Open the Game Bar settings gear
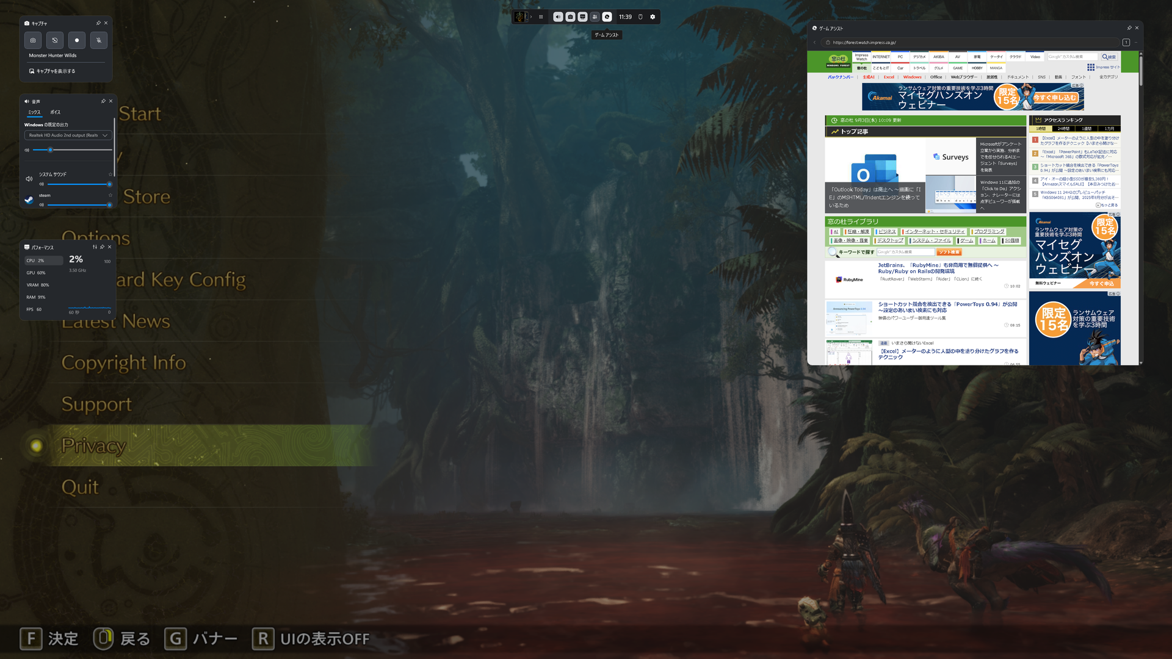 tap(653, 17)
